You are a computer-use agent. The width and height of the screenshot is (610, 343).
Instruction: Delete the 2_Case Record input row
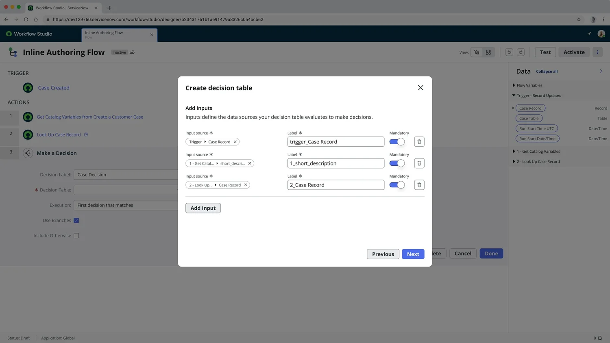click(x=419, y=185)
